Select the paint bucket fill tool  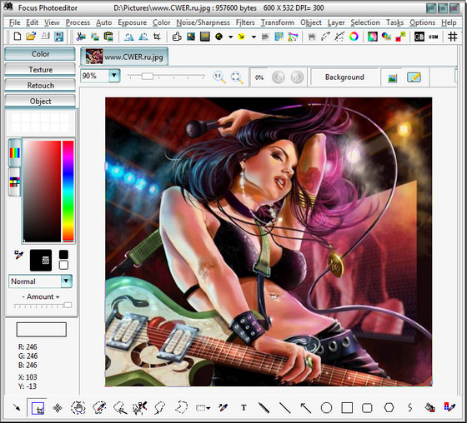(429, 407)
